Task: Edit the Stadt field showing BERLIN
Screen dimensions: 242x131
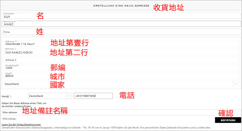Action: [x=121, y=76]
